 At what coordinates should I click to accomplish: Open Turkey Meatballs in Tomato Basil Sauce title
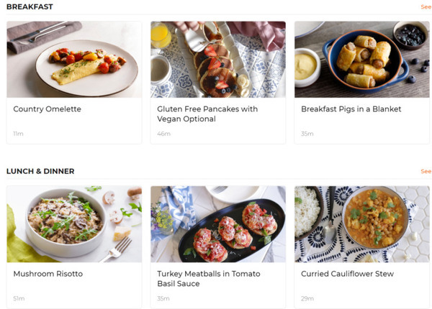tap(207, 279)
